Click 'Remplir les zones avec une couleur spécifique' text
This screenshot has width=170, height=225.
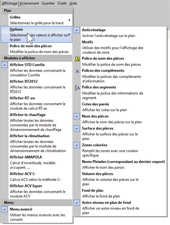[110, 153]
